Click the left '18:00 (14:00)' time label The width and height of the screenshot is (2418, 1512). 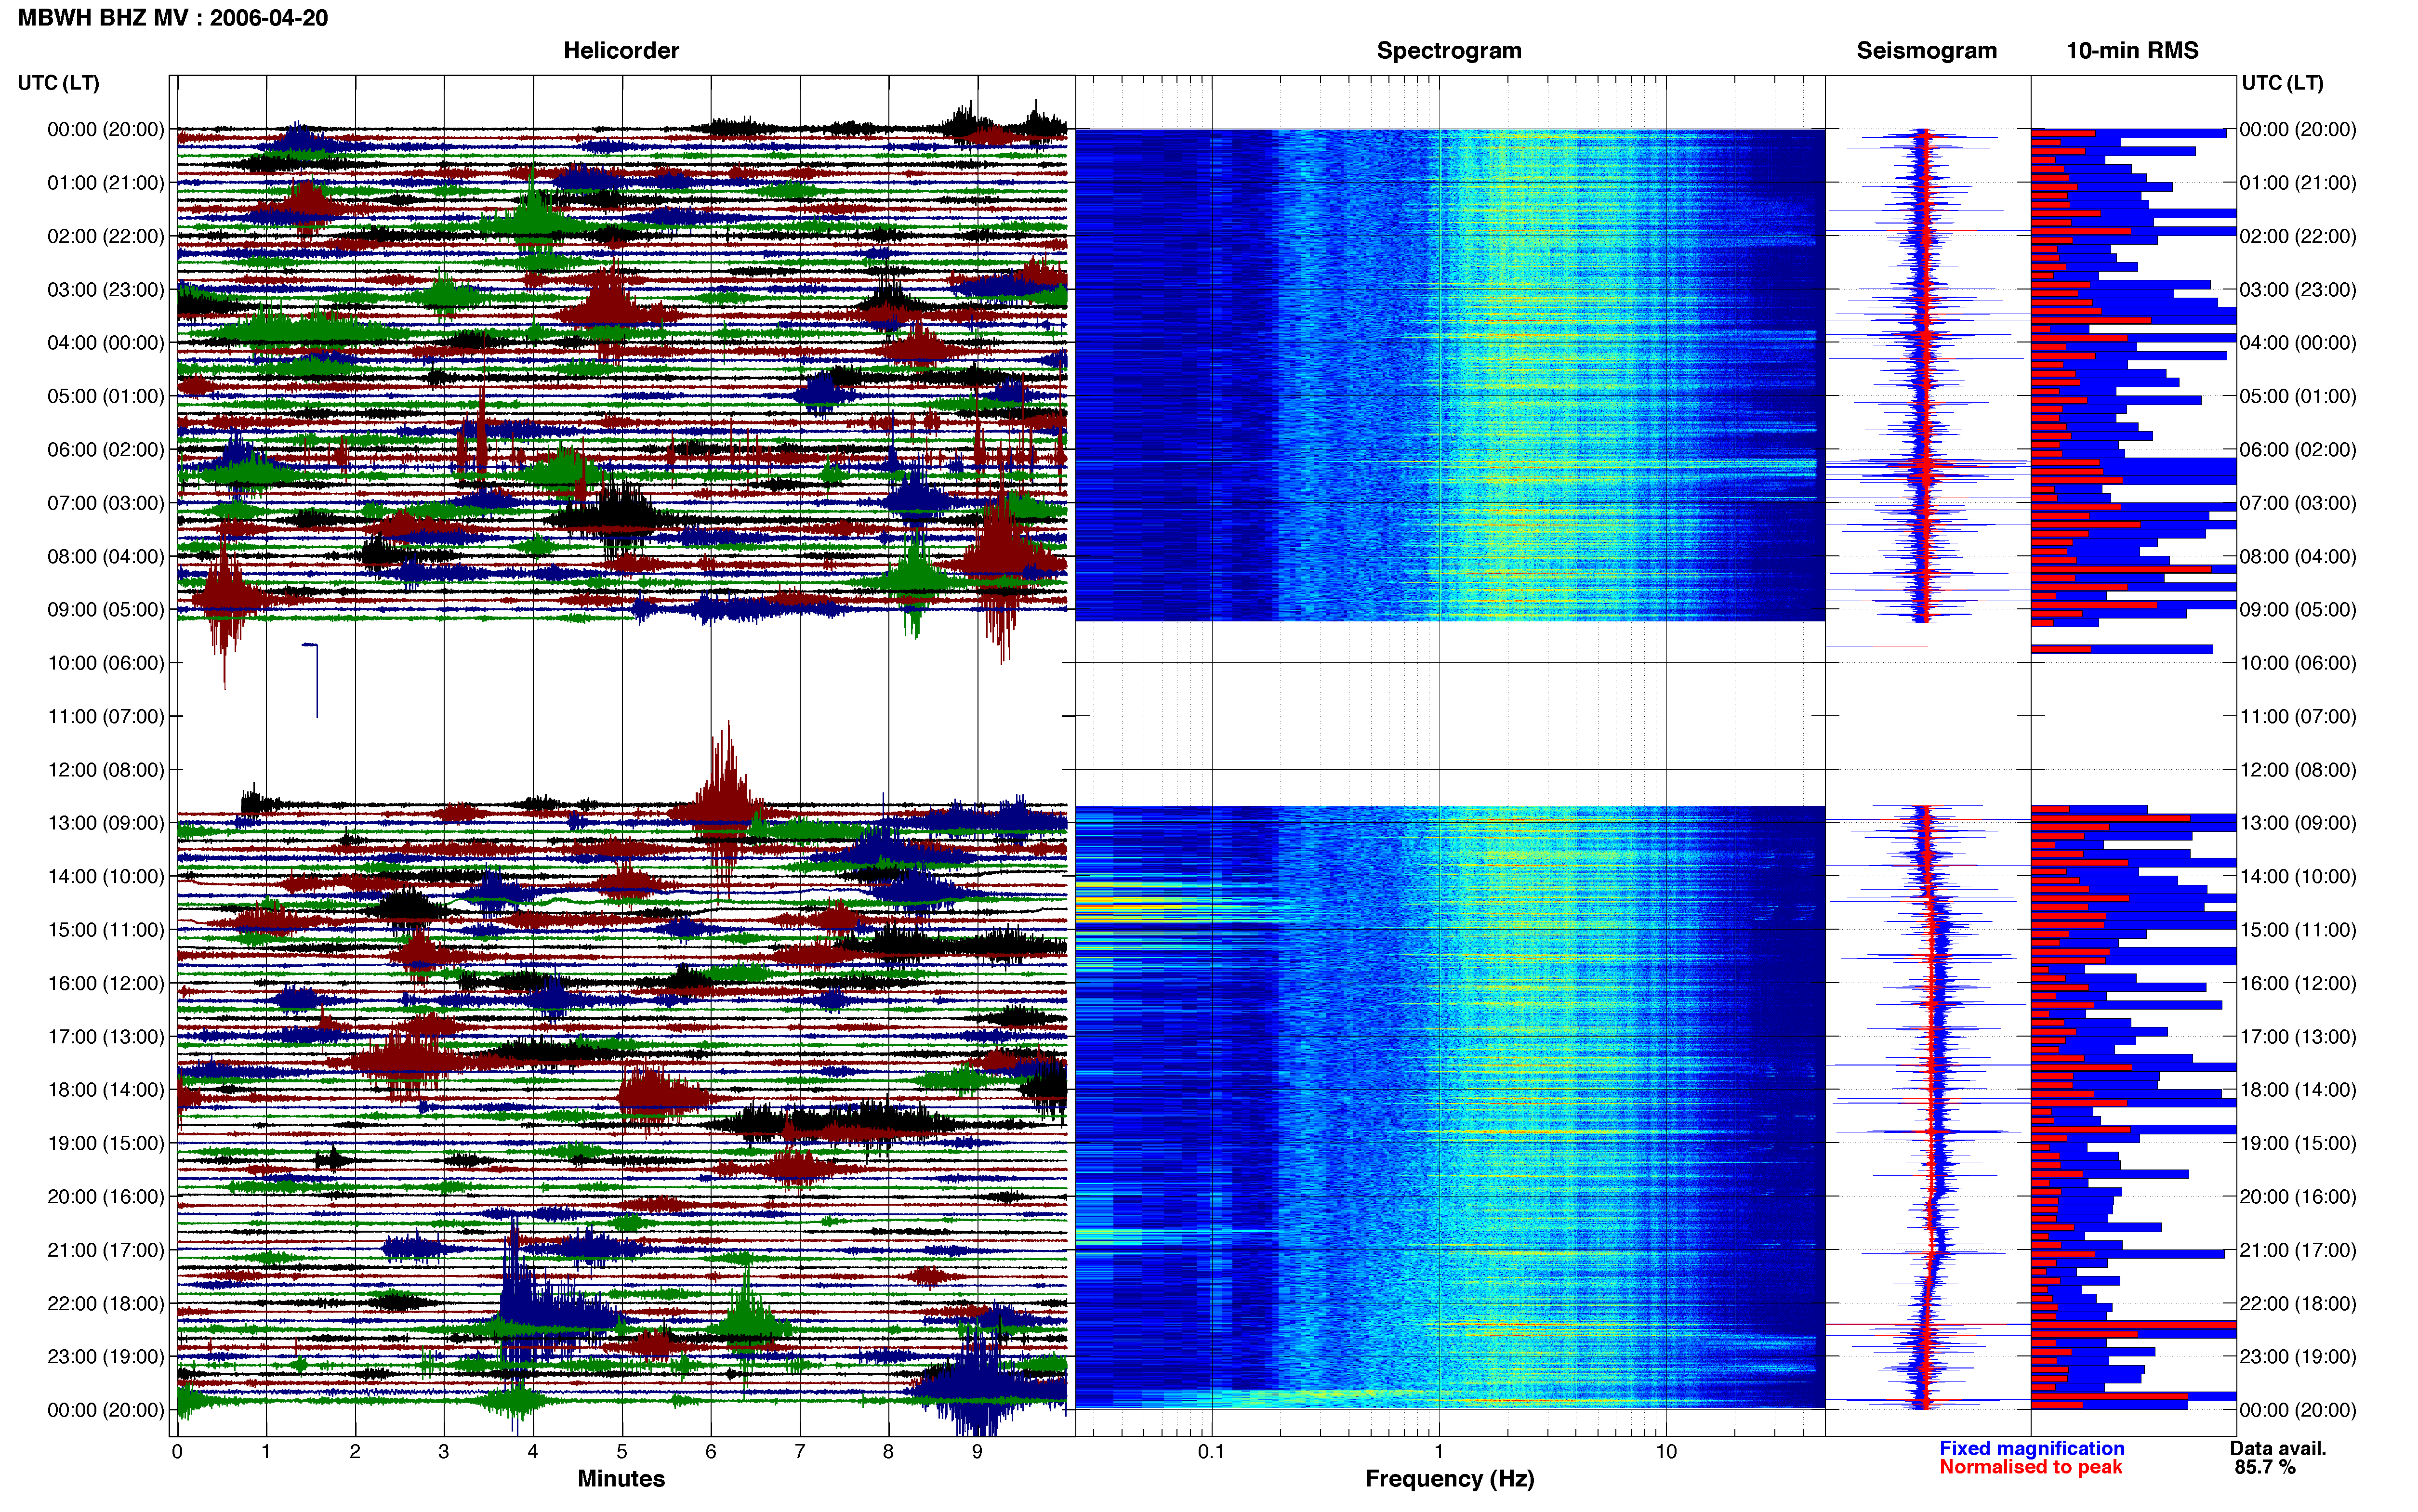[x=106, y=1090]
